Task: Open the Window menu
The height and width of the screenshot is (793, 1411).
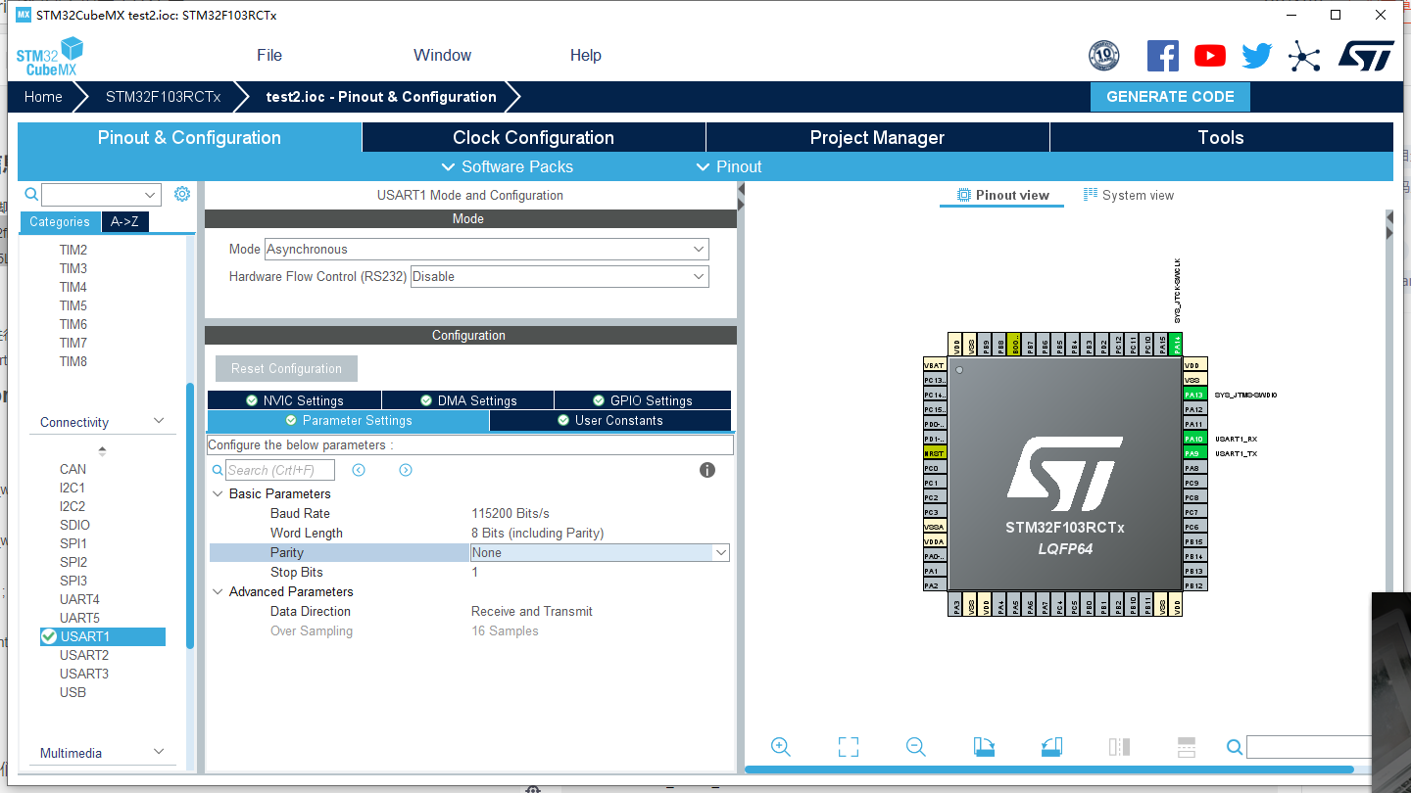Action: [x=442, y=56]
